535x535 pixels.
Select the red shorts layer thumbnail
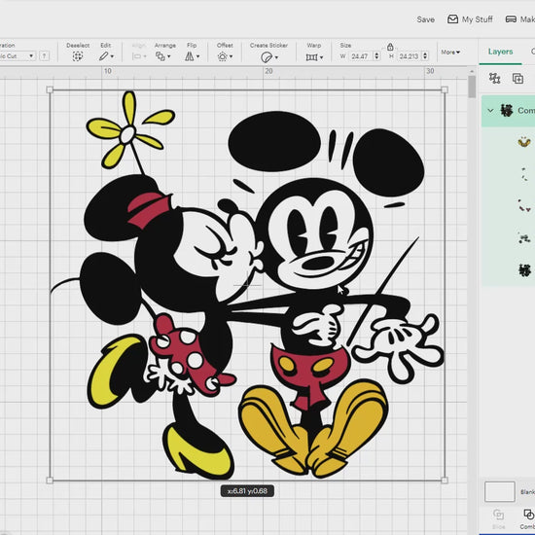pos(524,206)
